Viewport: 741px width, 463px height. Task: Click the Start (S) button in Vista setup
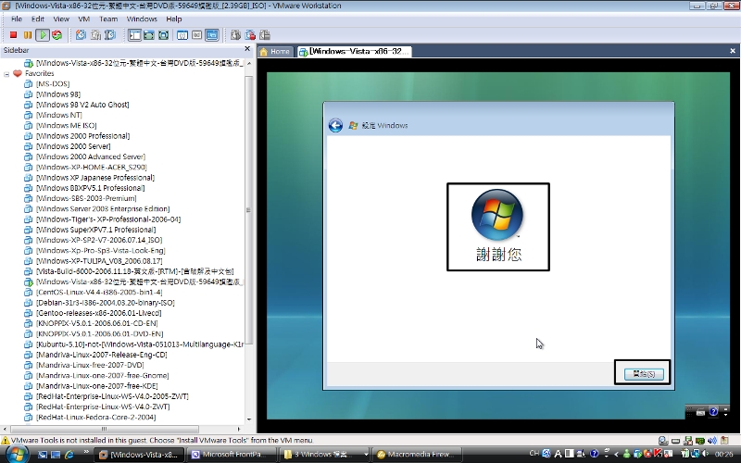tap(644, 374)
